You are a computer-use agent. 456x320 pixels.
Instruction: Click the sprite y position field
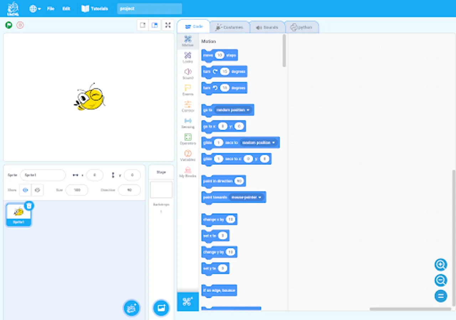coord(132,175)
